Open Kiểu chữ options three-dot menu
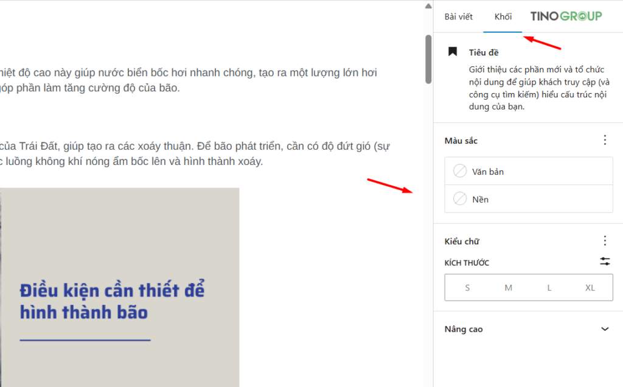 point(605,240)
